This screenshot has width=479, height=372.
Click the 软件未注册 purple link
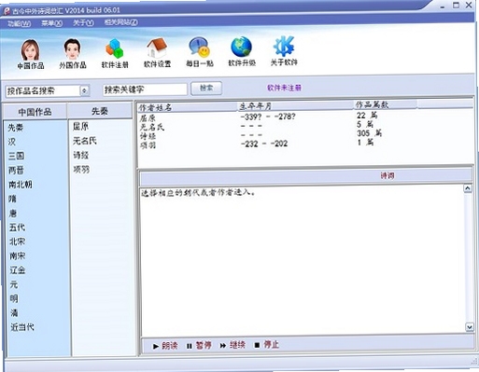coord(284,88)
